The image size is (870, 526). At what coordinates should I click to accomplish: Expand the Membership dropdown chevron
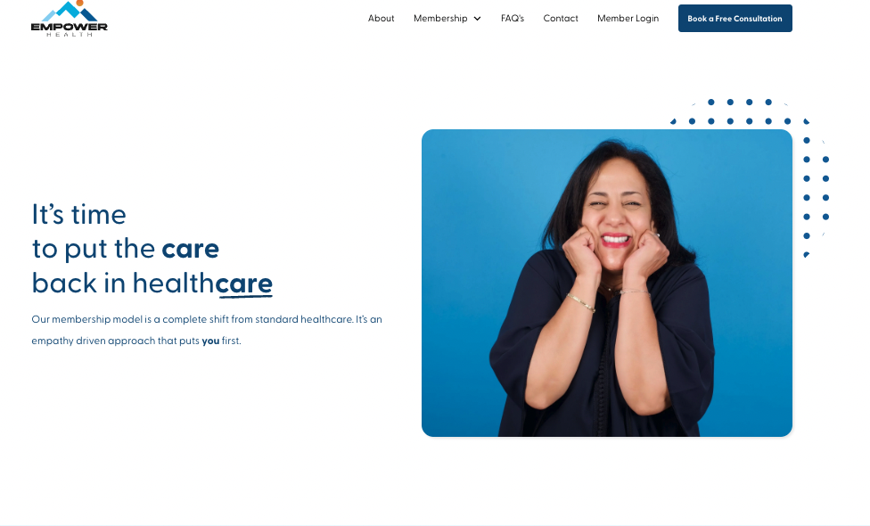477,19
